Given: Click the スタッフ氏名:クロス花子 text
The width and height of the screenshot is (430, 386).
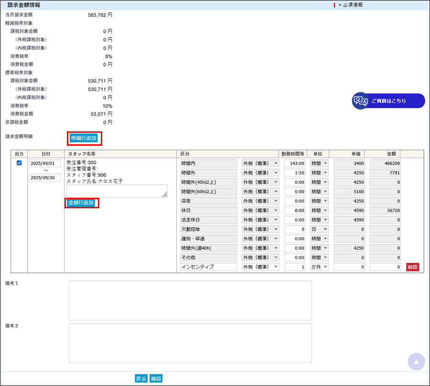Looking at the screenshot, I should pyautogui.click(x=95, y=181).
